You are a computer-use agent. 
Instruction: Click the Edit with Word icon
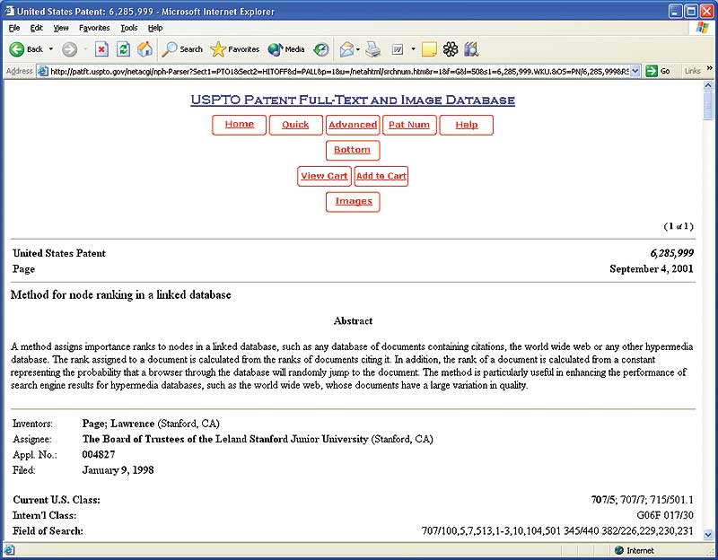398,49
